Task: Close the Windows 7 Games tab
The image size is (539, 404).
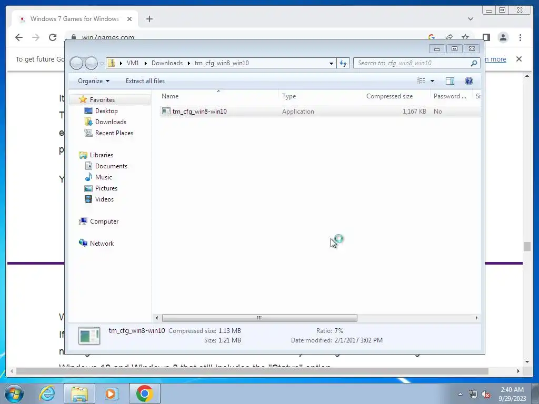Action: pos(129,19)
